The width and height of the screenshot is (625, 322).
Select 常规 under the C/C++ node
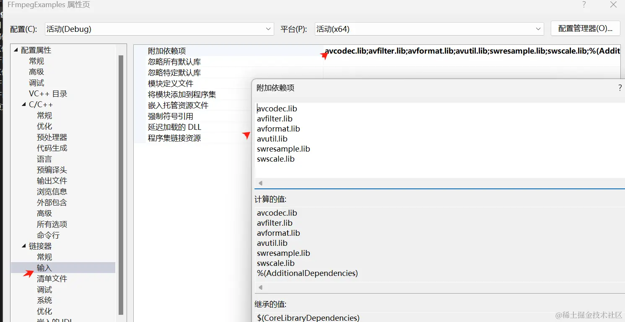point(44,116)
